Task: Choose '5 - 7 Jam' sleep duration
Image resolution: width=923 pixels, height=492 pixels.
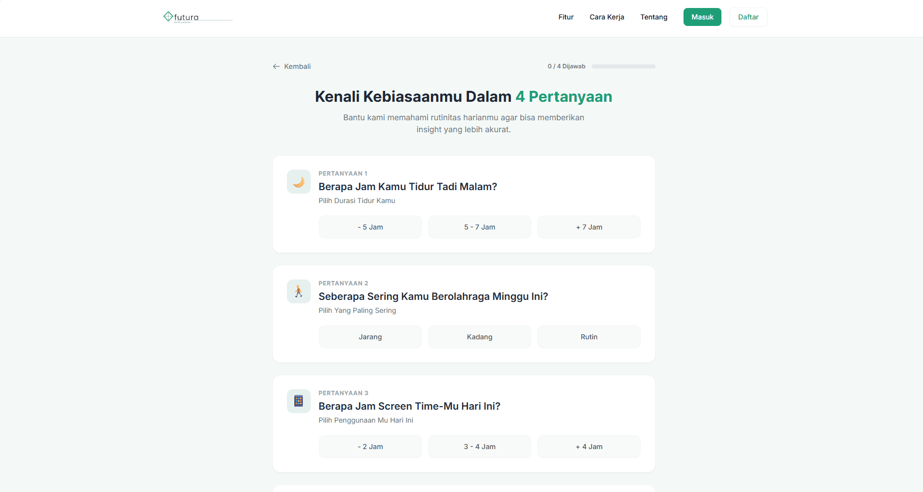Action: (479, 227)
